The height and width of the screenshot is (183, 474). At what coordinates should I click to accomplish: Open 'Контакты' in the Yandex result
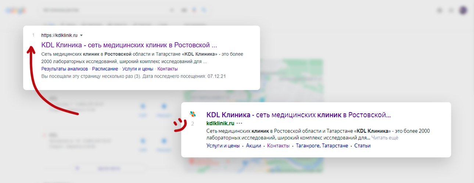[x=278, y=146]
